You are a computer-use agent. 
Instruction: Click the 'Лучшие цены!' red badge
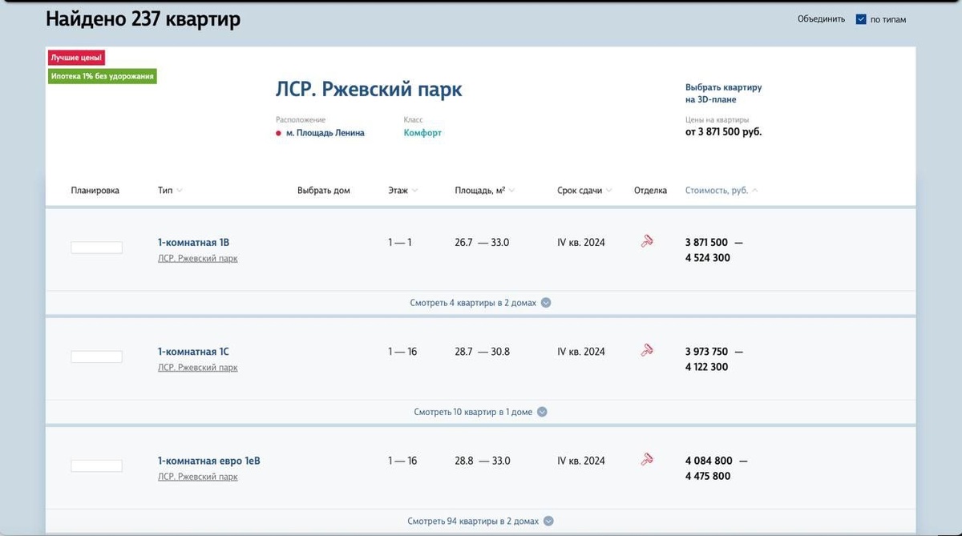pos(76,58)
